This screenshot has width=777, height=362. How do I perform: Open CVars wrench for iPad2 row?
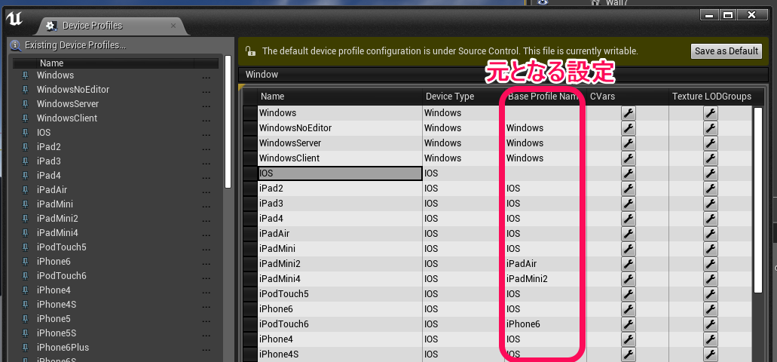(x=628, y=189)
